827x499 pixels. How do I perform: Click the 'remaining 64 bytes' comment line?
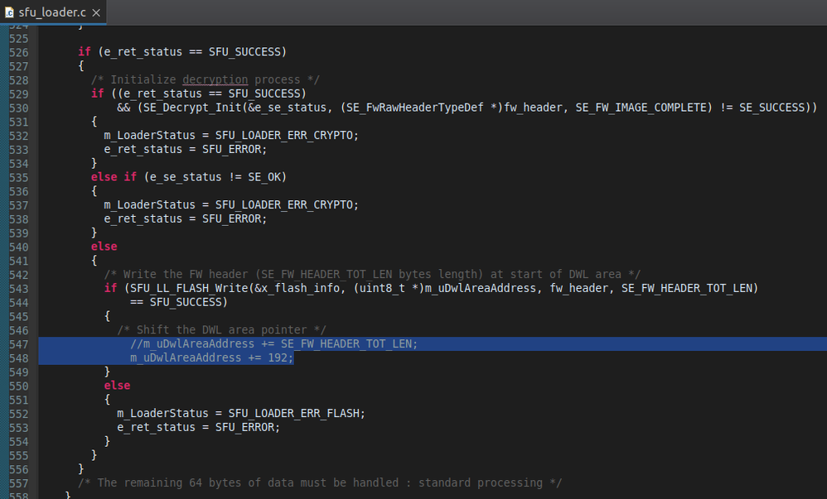pyautogui.click(x=320, y=482)
